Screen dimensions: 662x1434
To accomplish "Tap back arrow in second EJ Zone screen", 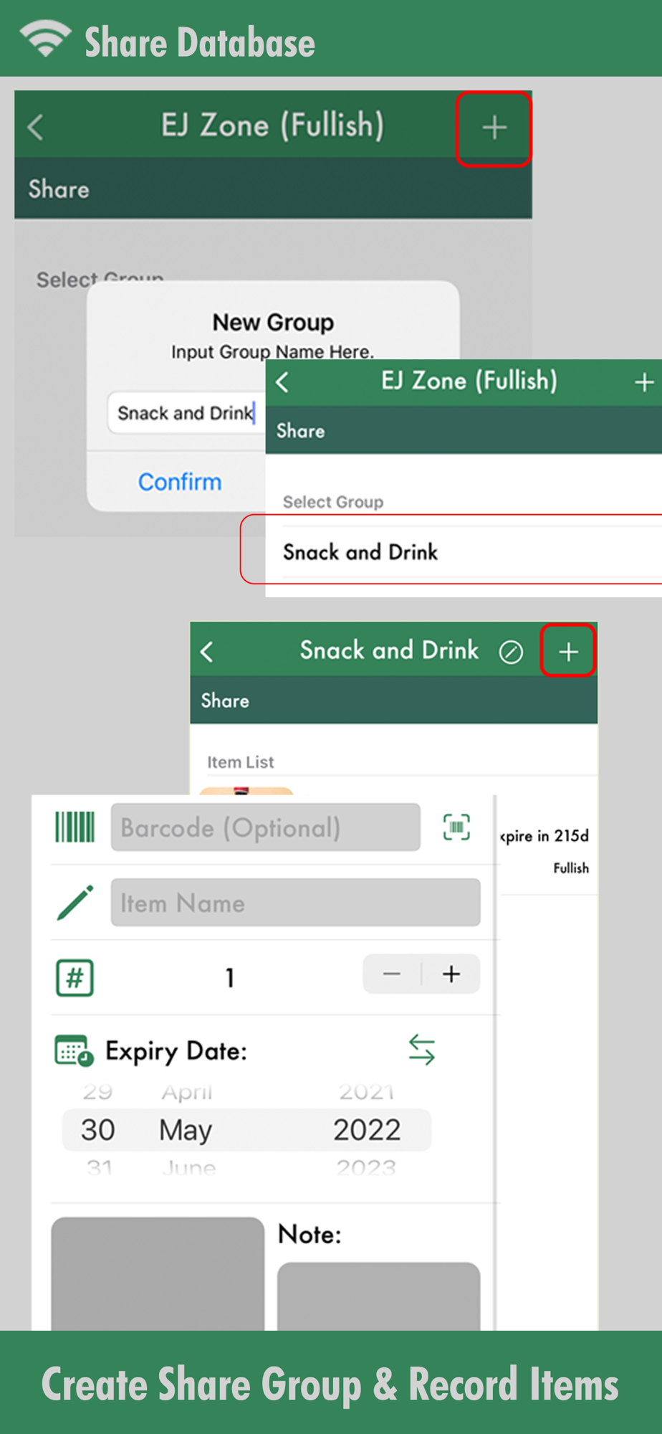I will 282,381.
